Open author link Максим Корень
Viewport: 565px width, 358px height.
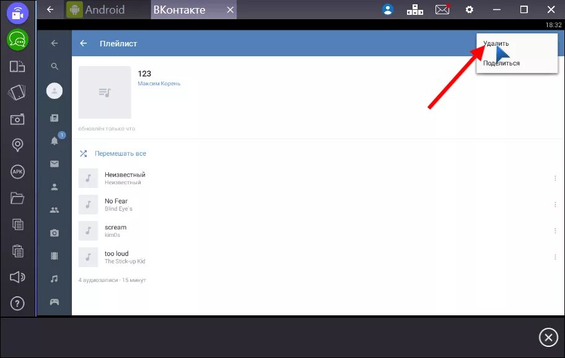[159, 83]
